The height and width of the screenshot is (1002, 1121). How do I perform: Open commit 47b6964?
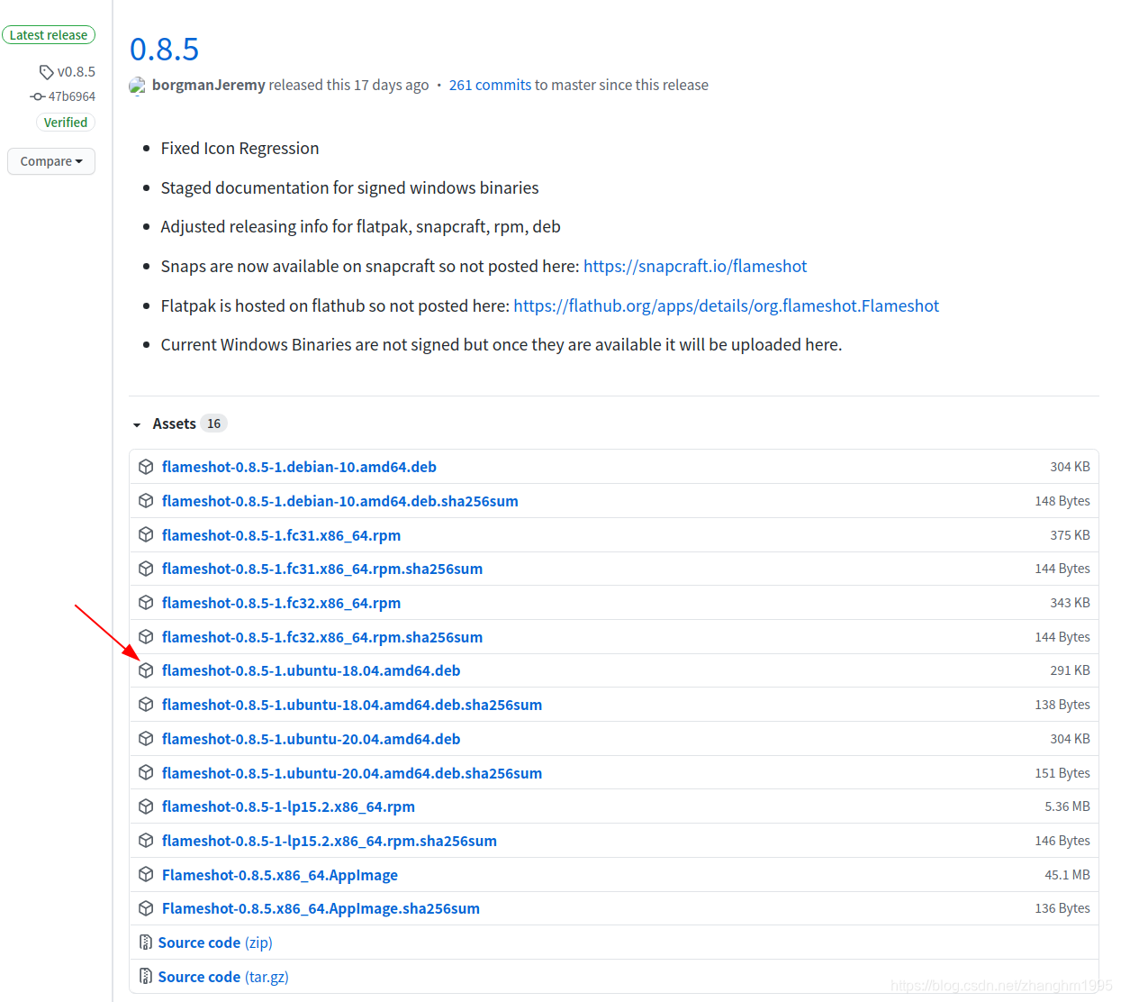(x=72, y=96)
